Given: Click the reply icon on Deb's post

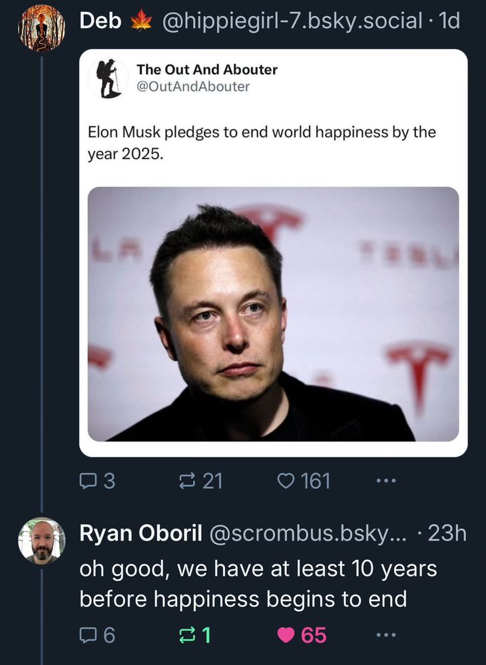Looking at the screenshot, I should pyautogui.click(x=88, y=480).
